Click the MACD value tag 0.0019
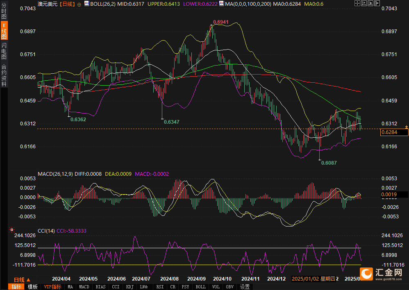409x290 pixels. (394, 194)
